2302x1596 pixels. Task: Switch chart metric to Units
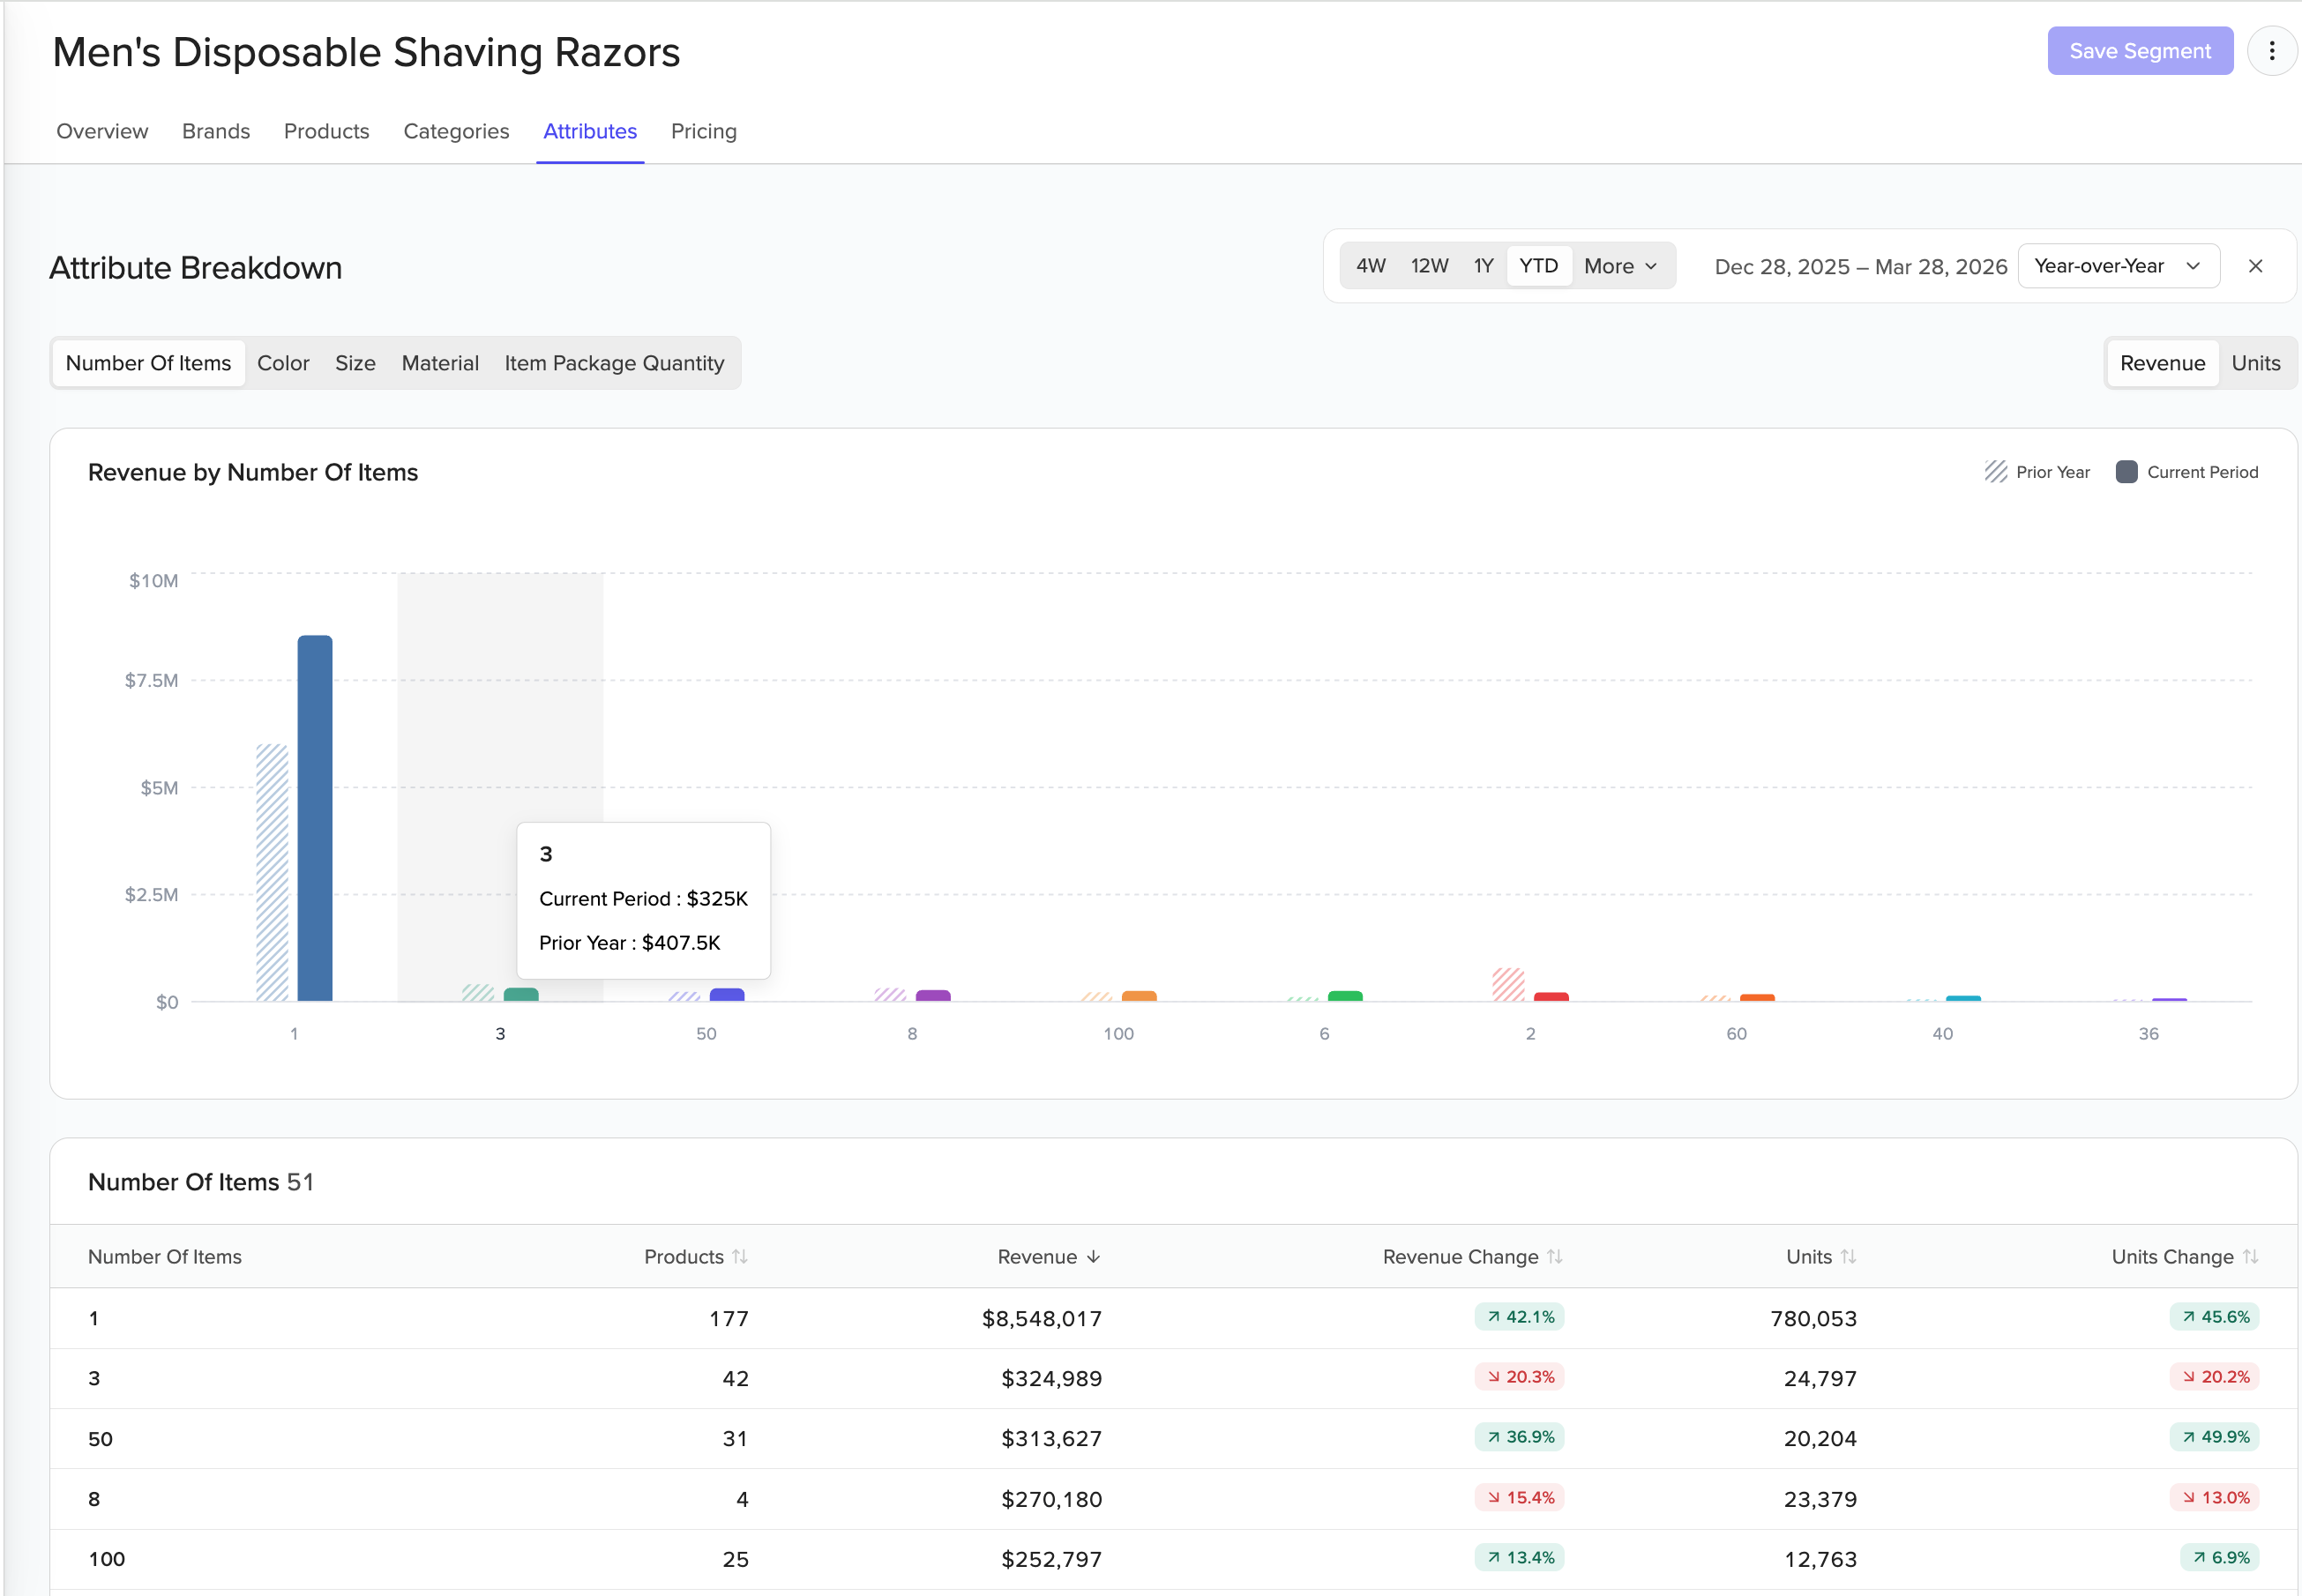2255,363
